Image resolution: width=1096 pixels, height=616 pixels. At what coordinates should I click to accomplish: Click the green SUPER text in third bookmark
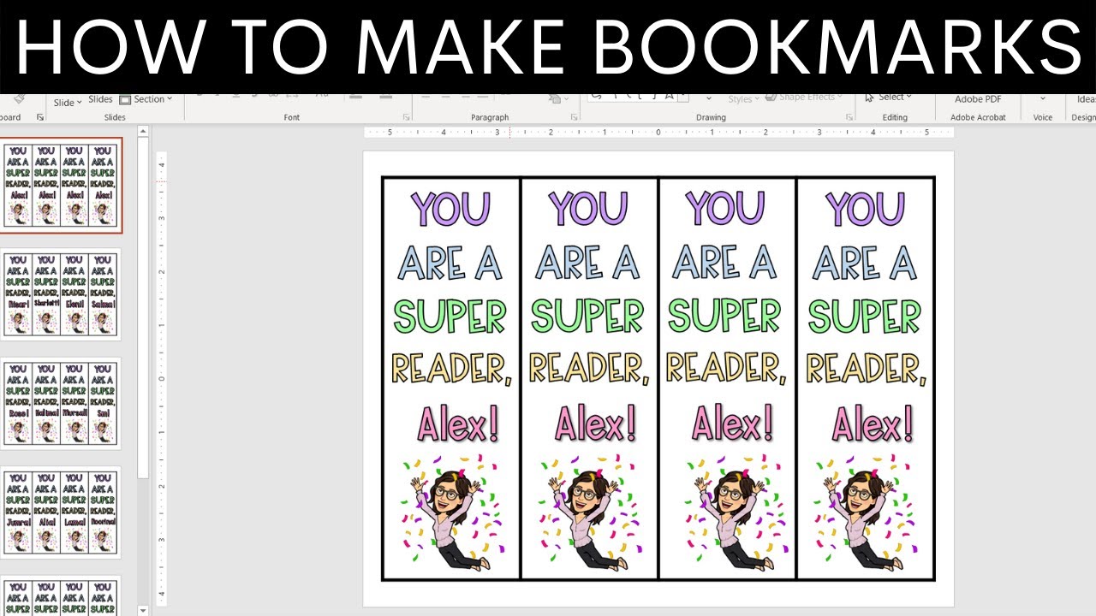(x=724, y=317)
